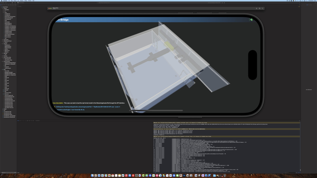Open WeChat from the Dock
Image resolution: width=317 pixels, height=178 pixels.
(178, 175)
